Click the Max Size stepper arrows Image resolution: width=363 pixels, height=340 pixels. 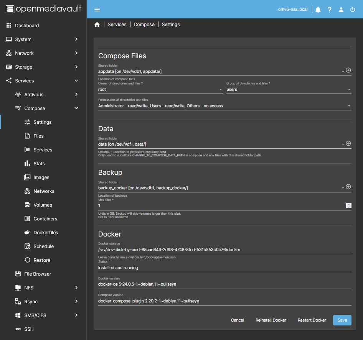[x=348, y=205]
